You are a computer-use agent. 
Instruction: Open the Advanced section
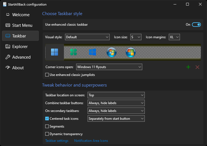point(20,57)
